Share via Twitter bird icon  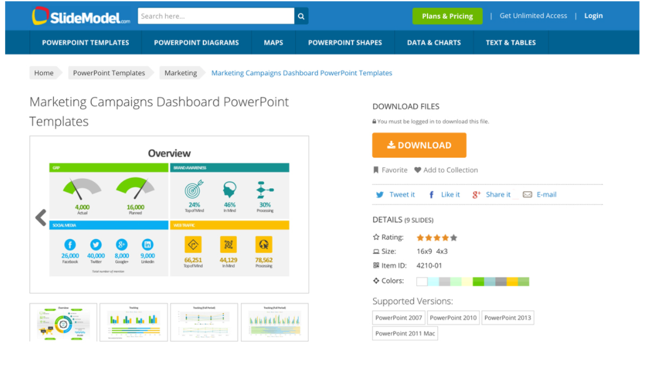coord(379,195)
